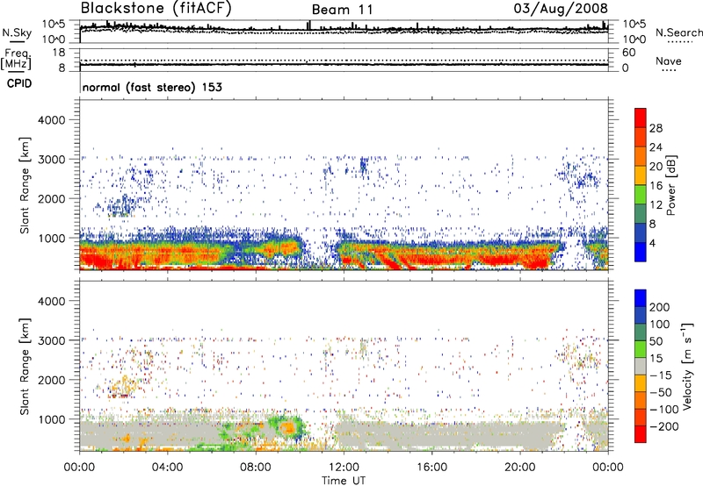The width and height of the screenshot is (703, 486).
Task: Click the dotted line sample under Nave
Action: pyautogui.click(x=669, y=70)
